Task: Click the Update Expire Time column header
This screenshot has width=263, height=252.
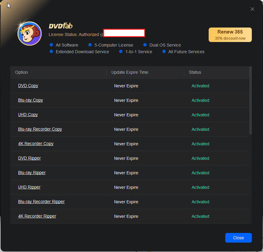Action: [x=130, y=72]
